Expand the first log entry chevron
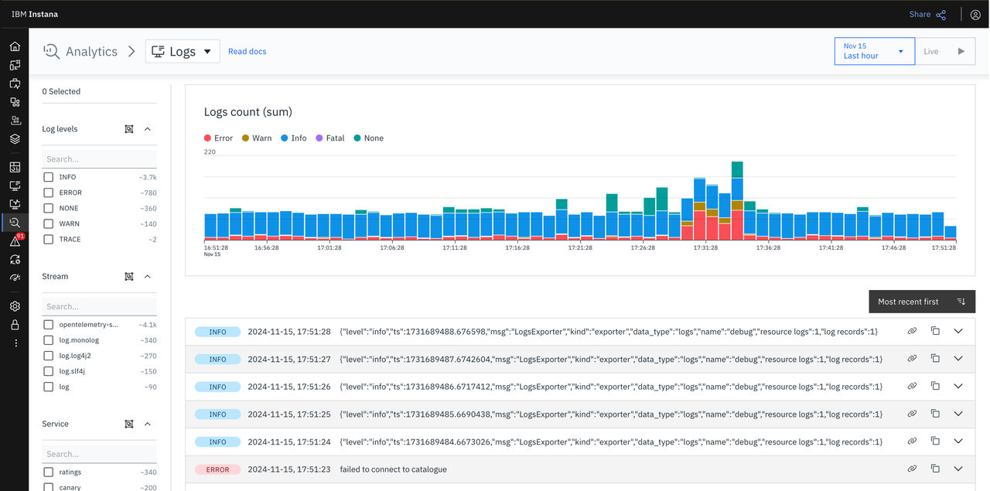Viewport: 990px width, 491px height. coord(958,331)
